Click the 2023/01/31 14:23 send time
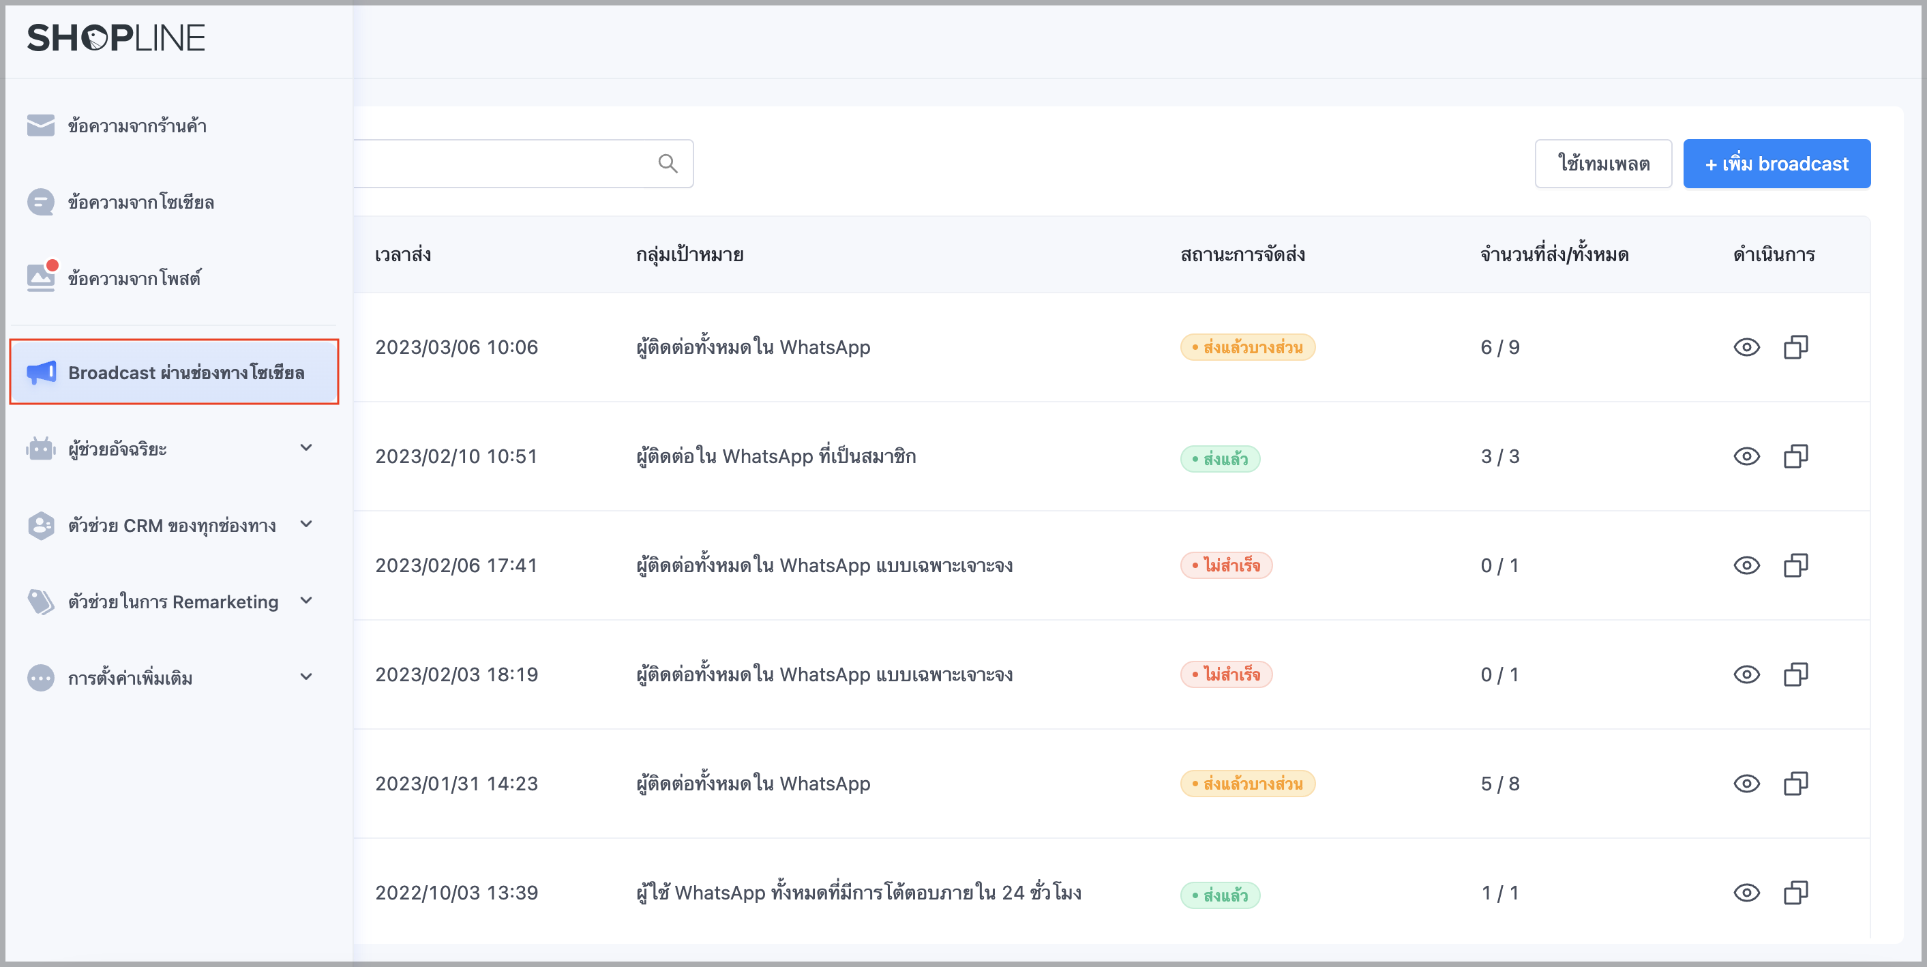 coord(456,784)
